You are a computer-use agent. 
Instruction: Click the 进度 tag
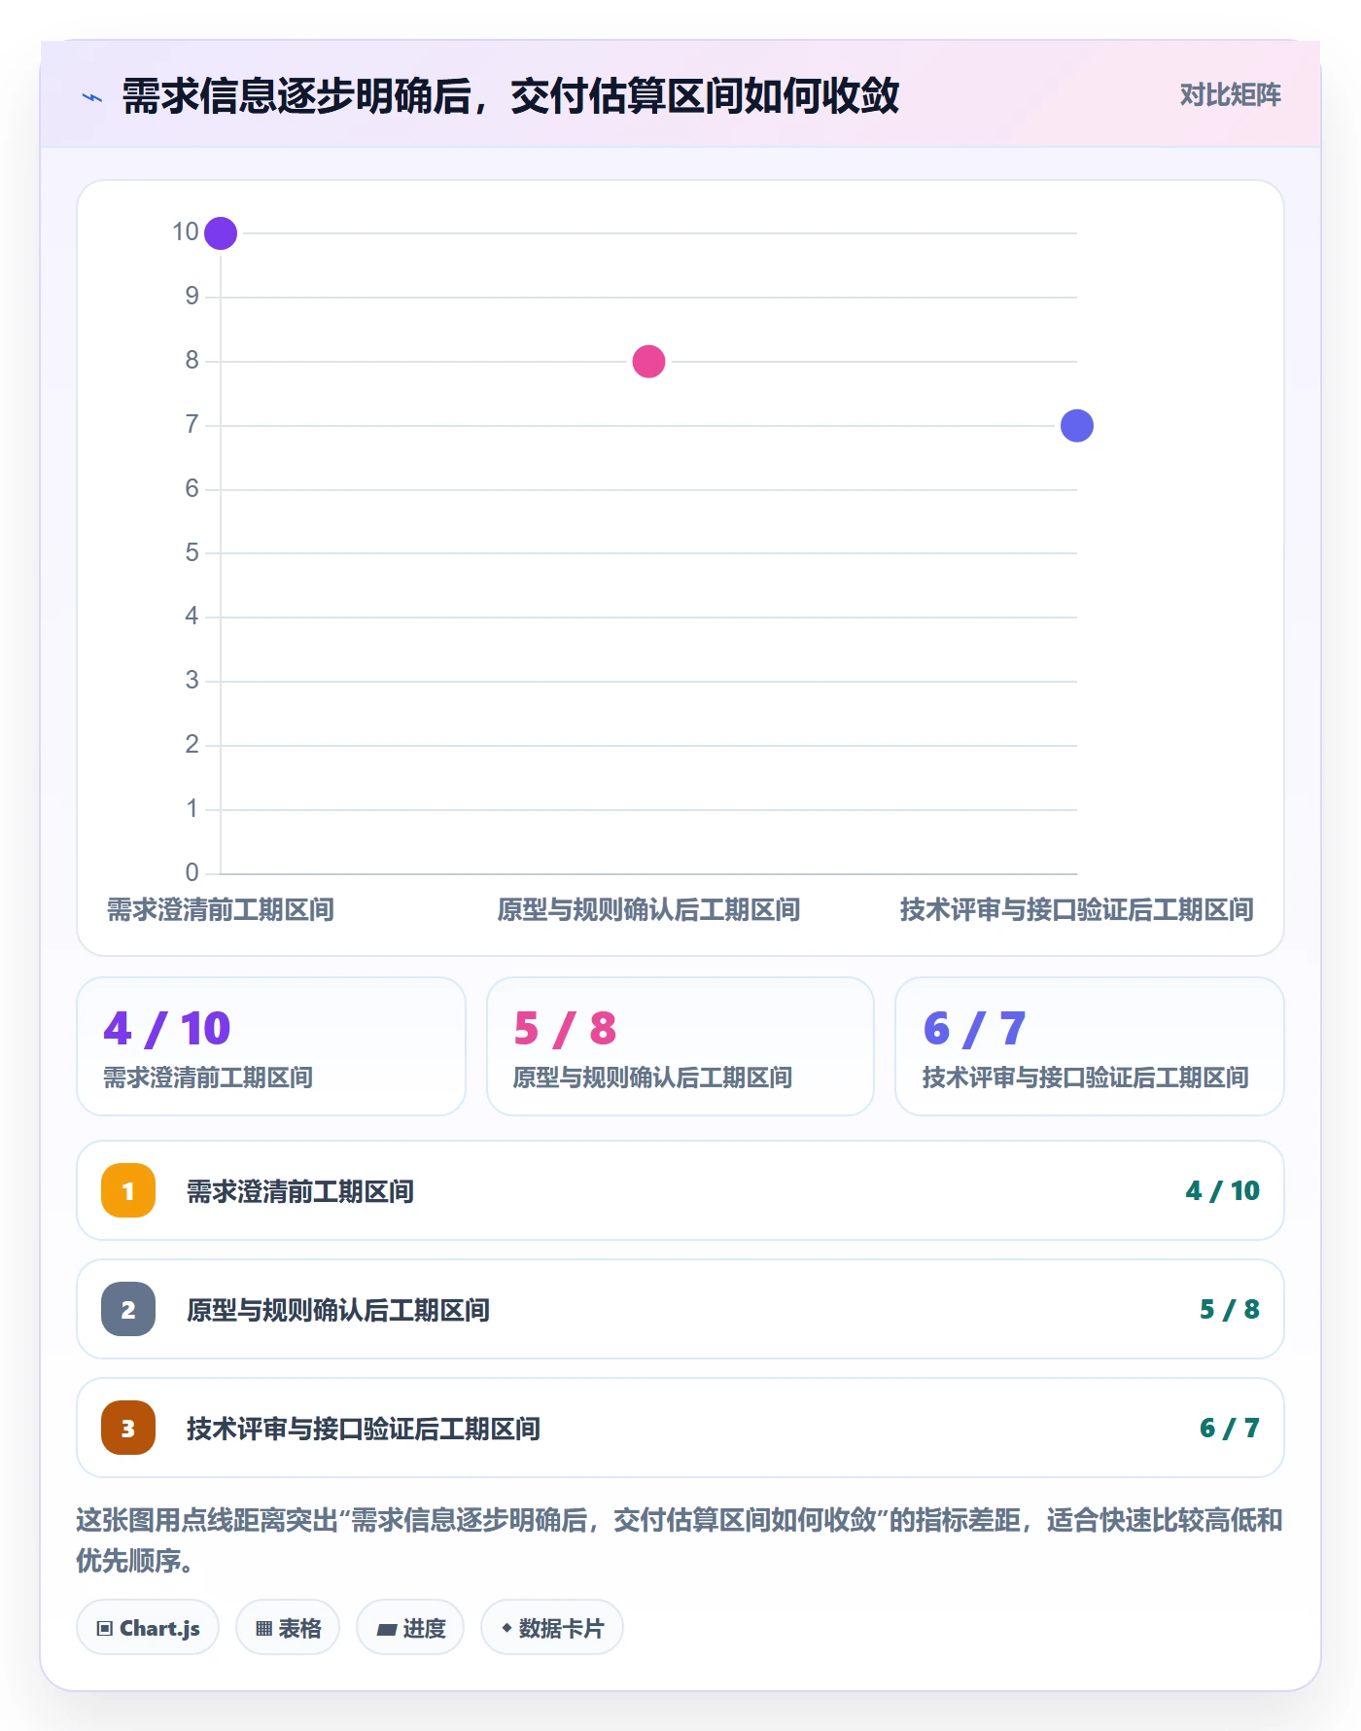410,1627
